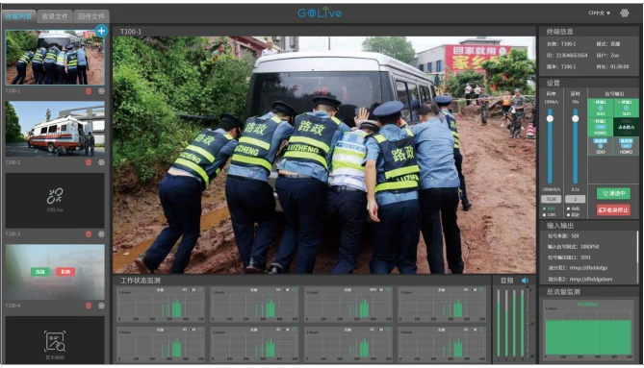This screenshot has width=644, height=368.
Task: Click green connect button on T100-4 preview
Action: [40, 272]
